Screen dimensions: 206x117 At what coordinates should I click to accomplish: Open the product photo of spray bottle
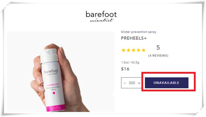click(x=61, y=71)
